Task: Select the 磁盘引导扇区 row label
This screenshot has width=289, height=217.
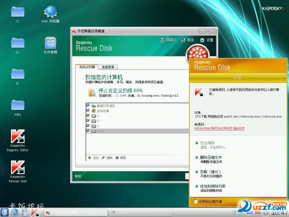Action: pos(106,106)
